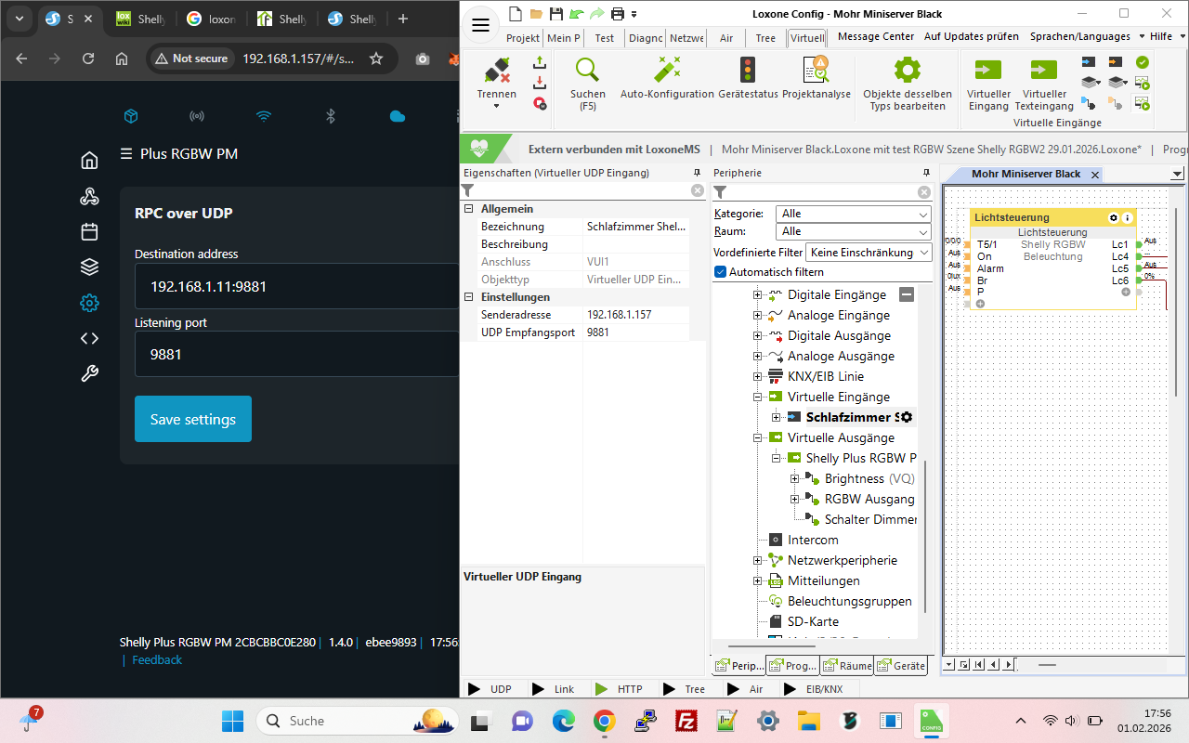Open Shelly wrench diagnostics icon
Viewport: 1189px width, 743px height.
point(89,373)
